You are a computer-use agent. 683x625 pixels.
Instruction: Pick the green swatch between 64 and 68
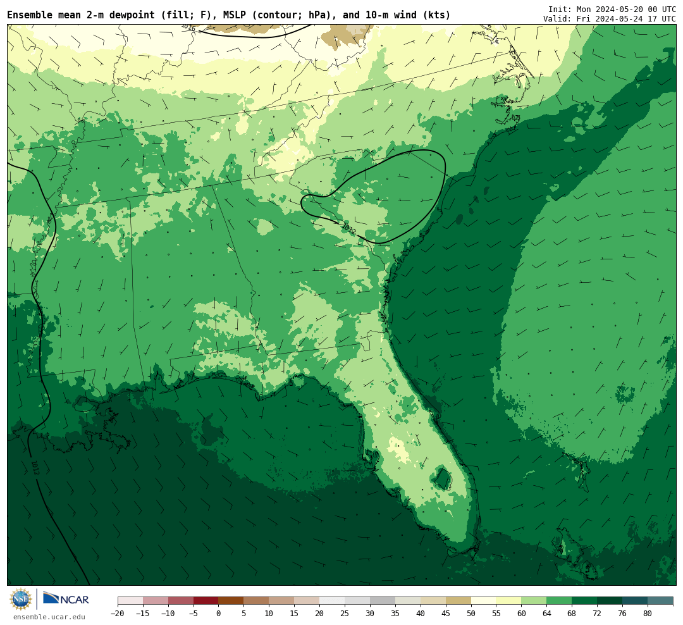coord(559,601)
